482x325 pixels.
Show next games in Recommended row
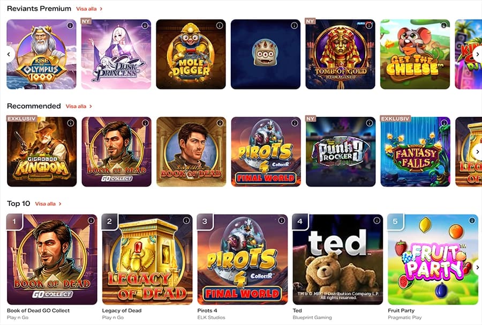477,152
